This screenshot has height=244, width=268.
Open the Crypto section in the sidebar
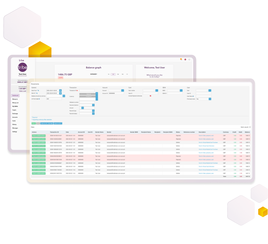coord(14,110)
